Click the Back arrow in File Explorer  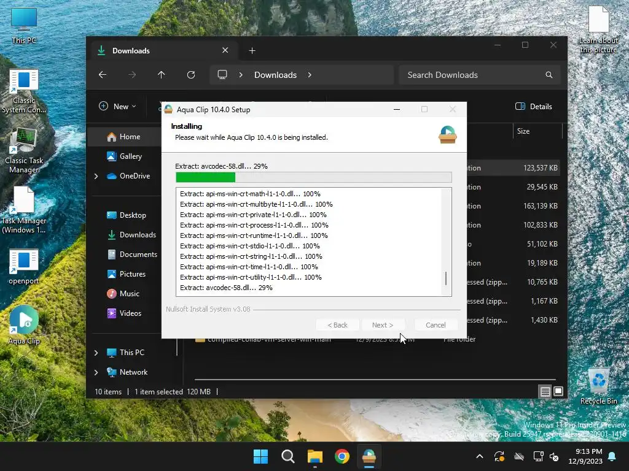(103, 74)
